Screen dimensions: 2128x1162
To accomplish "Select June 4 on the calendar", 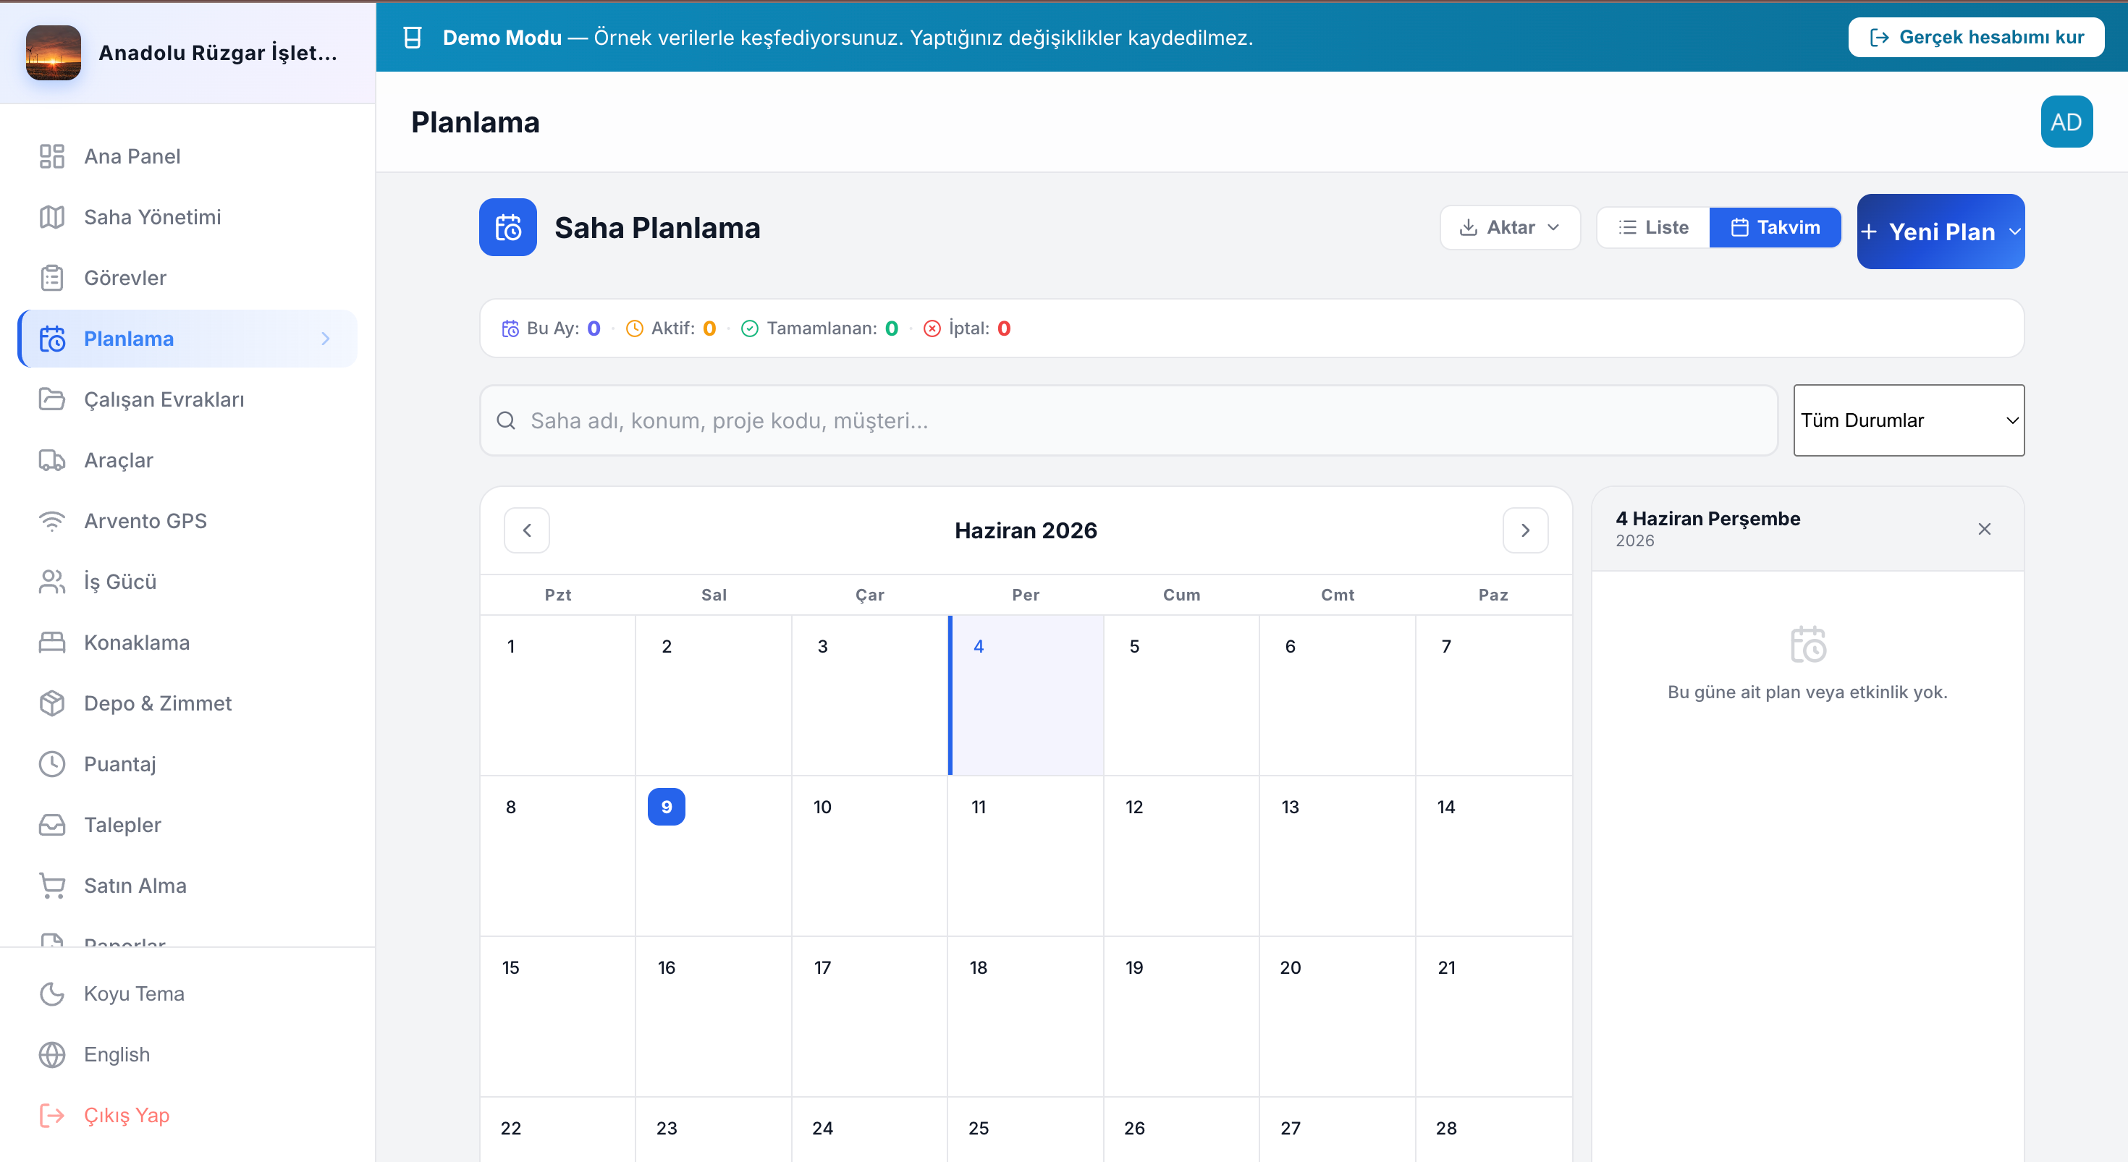I will pos(1025,695).
